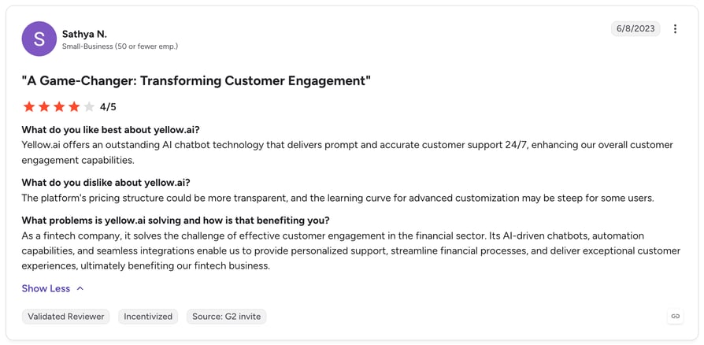
Task: Click the third orange rating star
Action: (x=59, y=107)
